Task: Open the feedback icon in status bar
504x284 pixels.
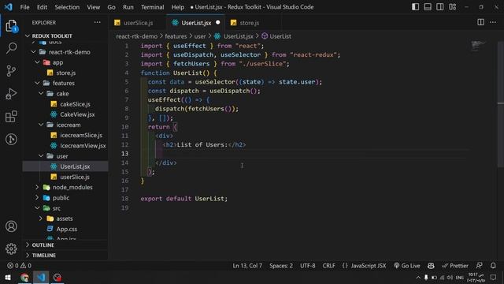Action: tap(479, 266)
